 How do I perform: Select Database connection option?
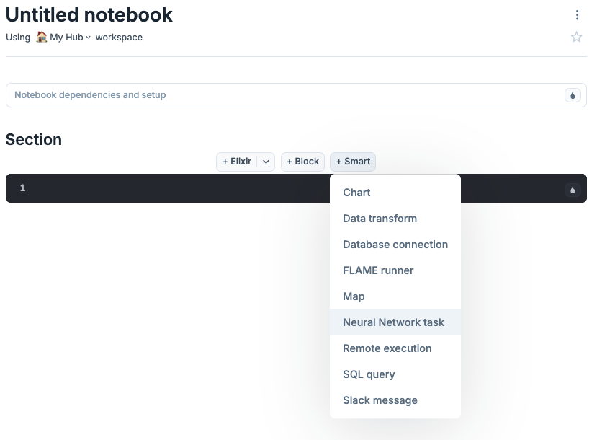pyautogui.click(x=395, y=245)
